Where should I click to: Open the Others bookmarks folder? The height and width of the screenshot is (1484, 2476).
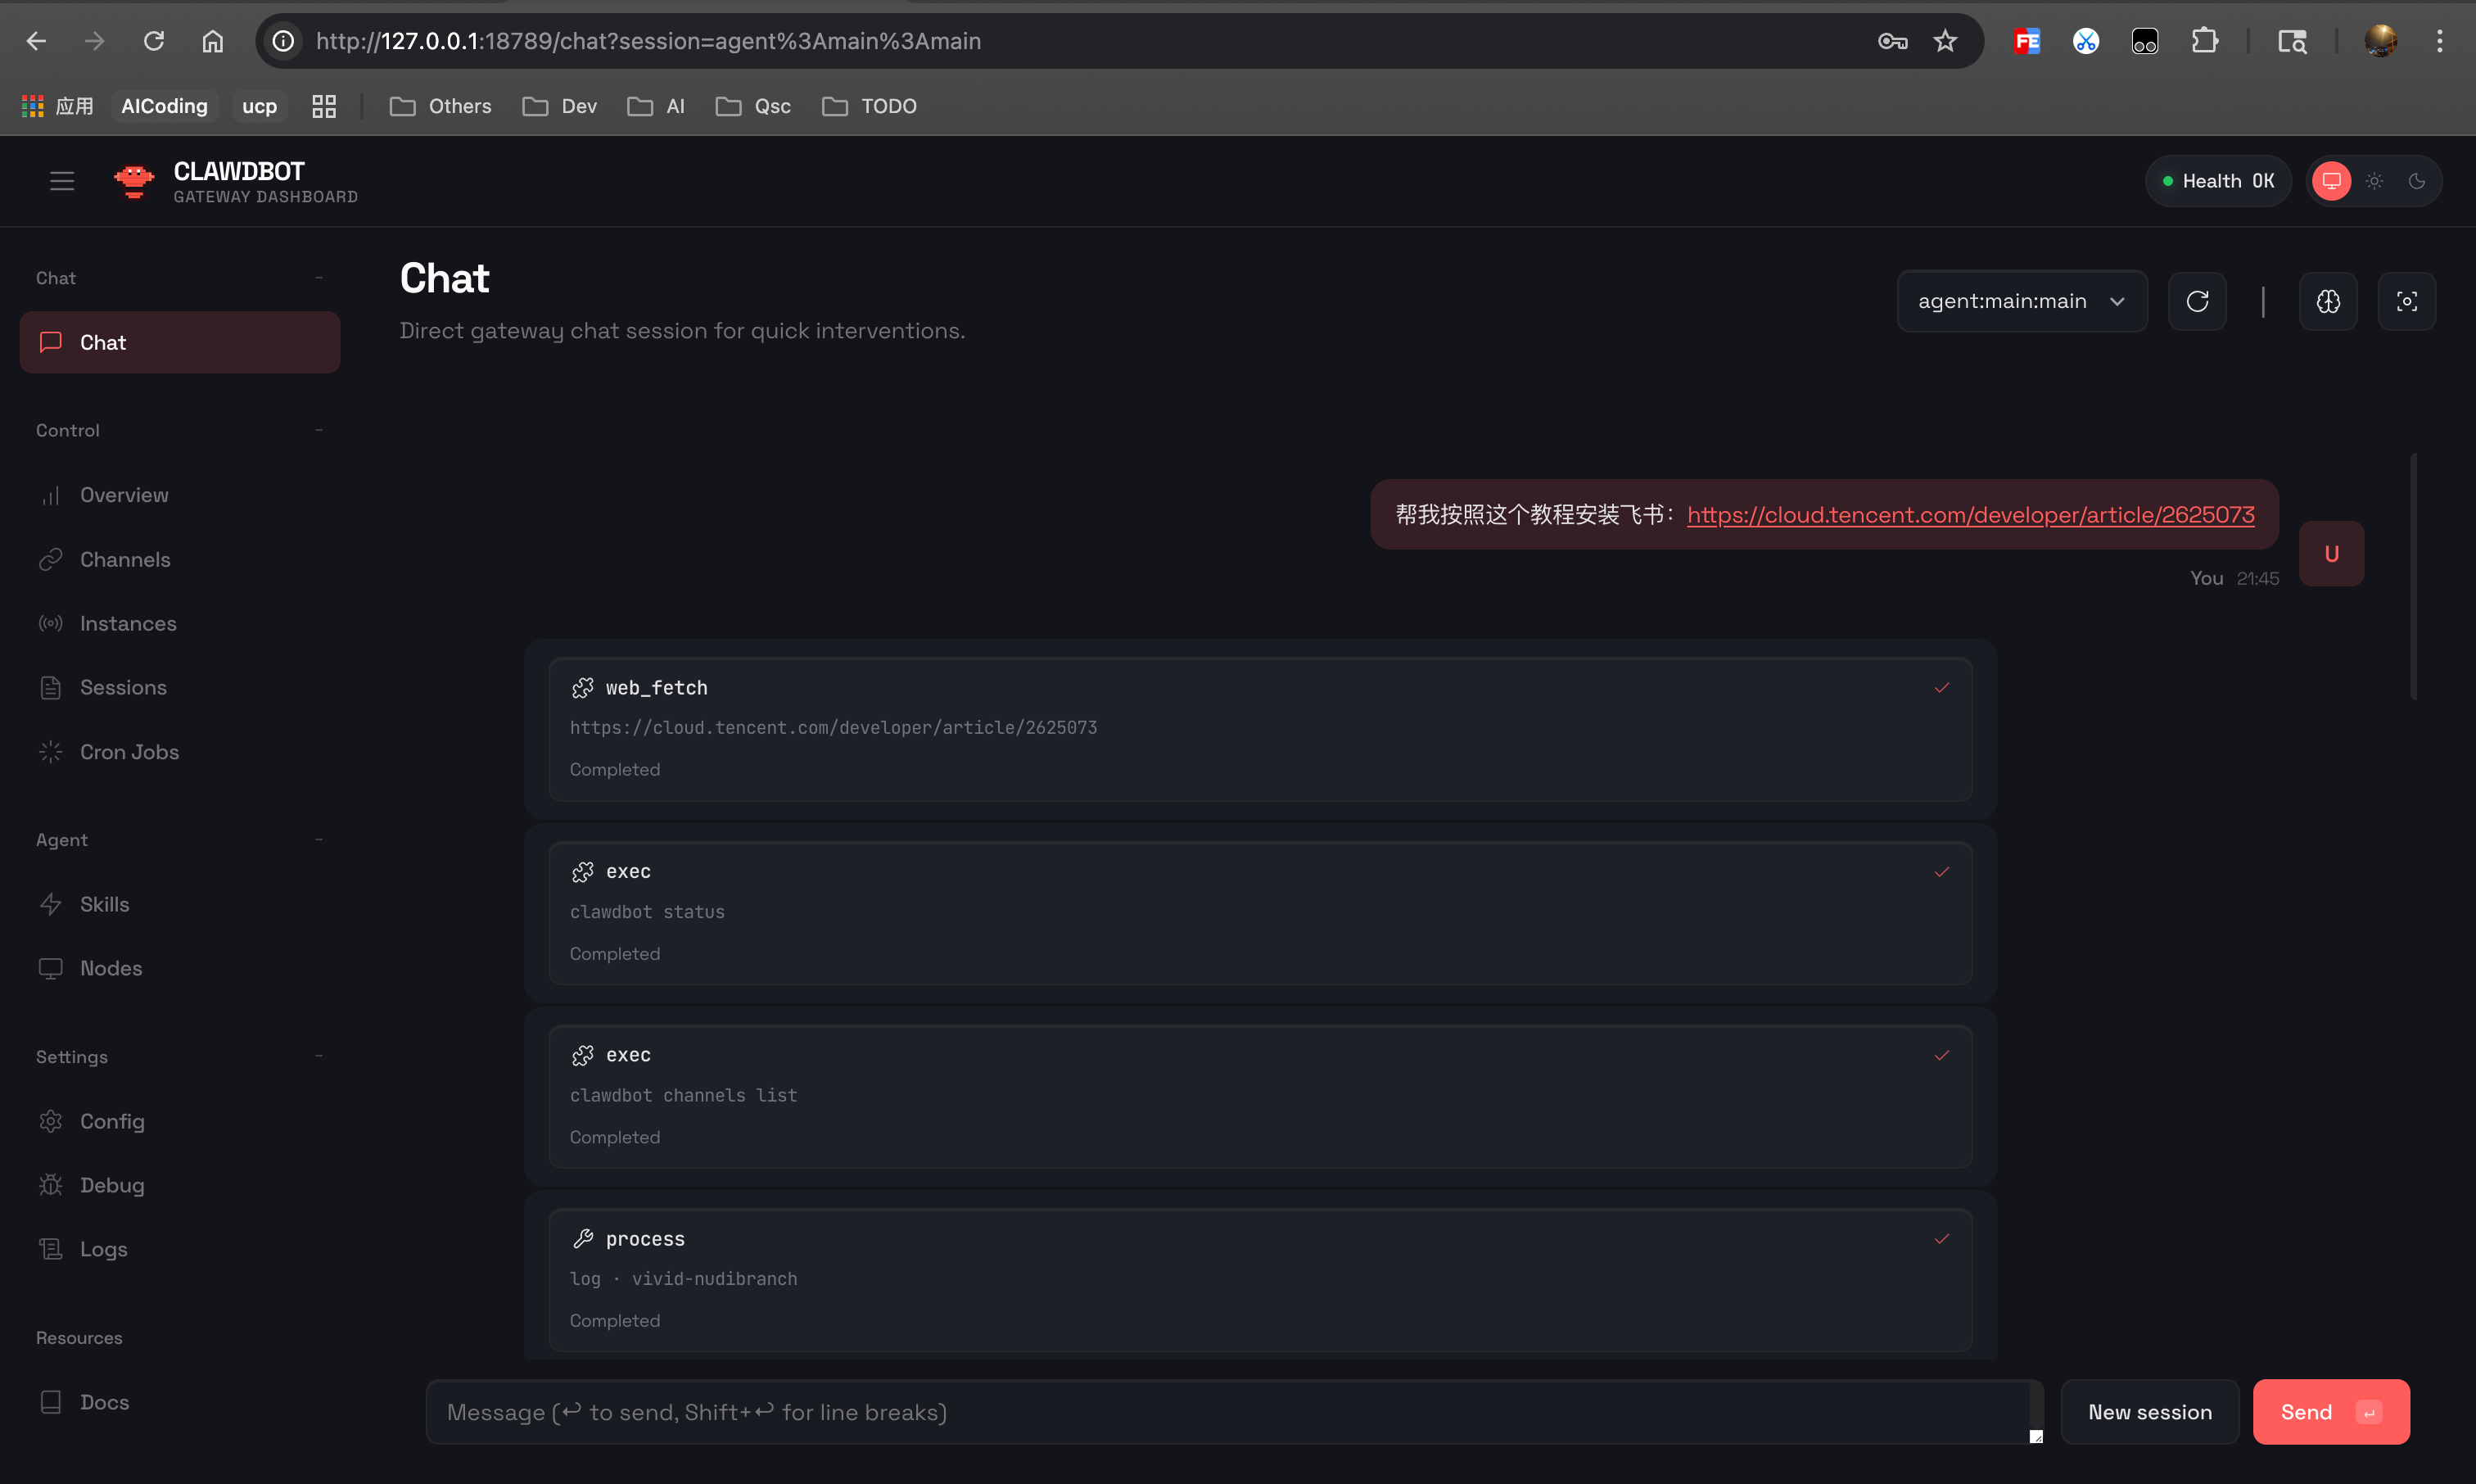[x=440, y=106]
